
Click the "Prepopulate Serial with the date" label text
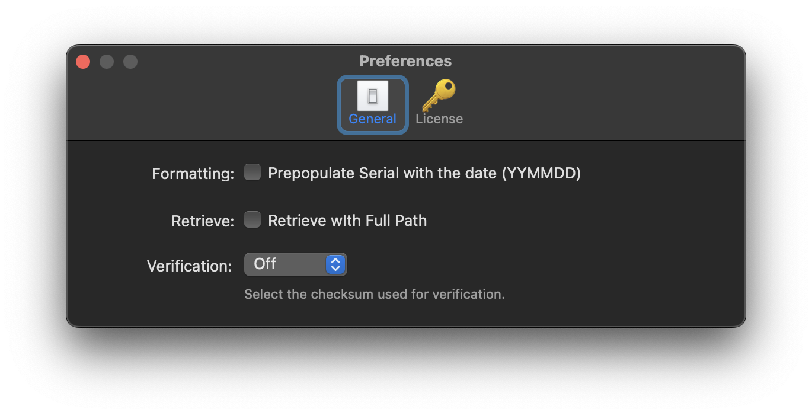tap(424, 173)
